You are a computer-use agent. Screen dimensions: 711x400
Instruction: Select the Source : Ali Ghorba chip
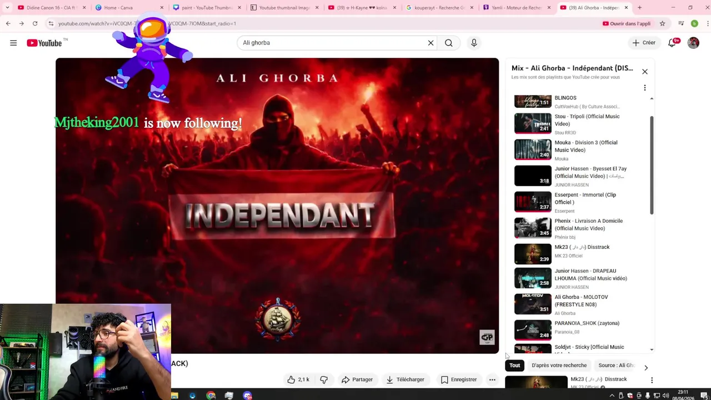click(x=616, y=366)
